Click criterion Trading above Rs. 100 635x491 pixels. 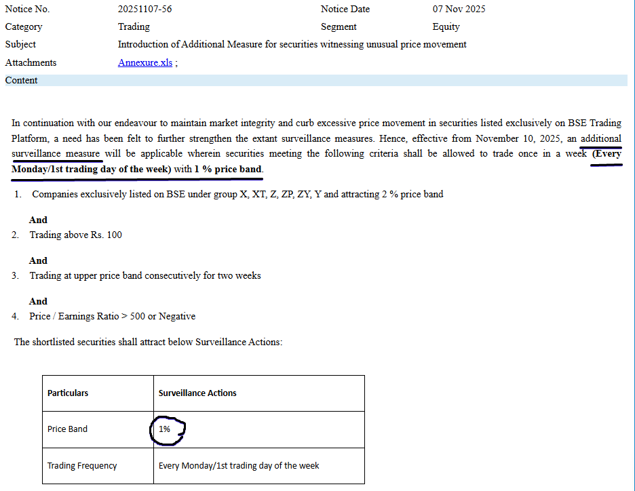76,235
